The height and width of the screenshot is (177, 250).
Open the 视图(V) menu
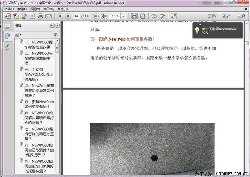coord(35,9)
